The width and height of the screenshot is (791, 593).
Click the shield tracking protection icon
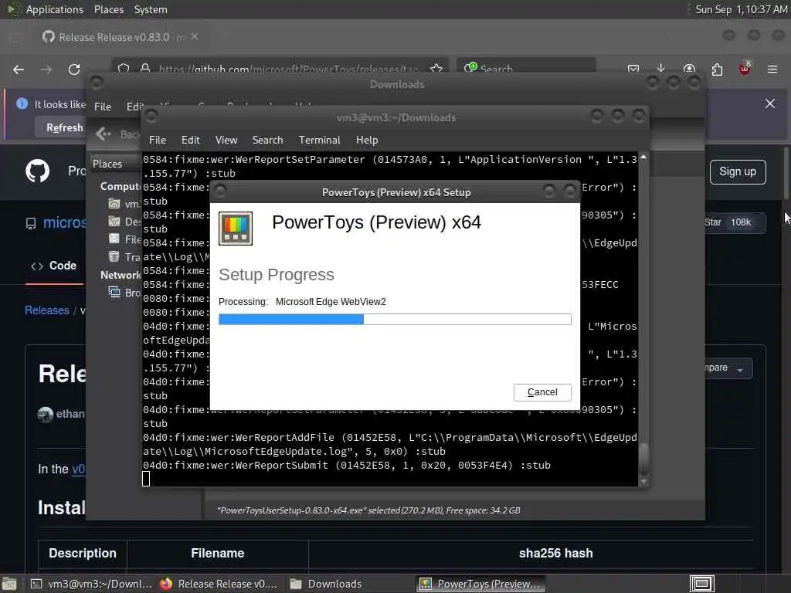tap(124, 69)
